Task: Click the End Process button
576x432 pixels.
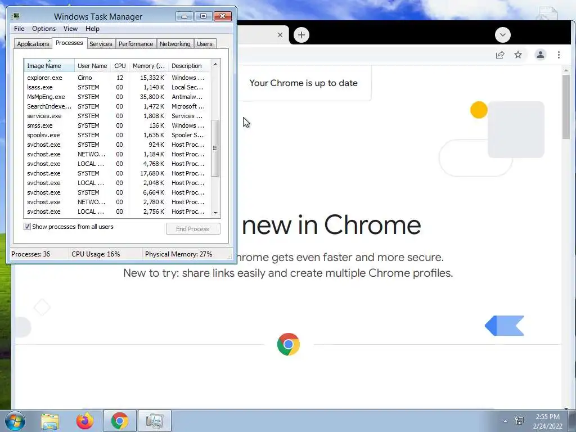Action: point(193,229)
